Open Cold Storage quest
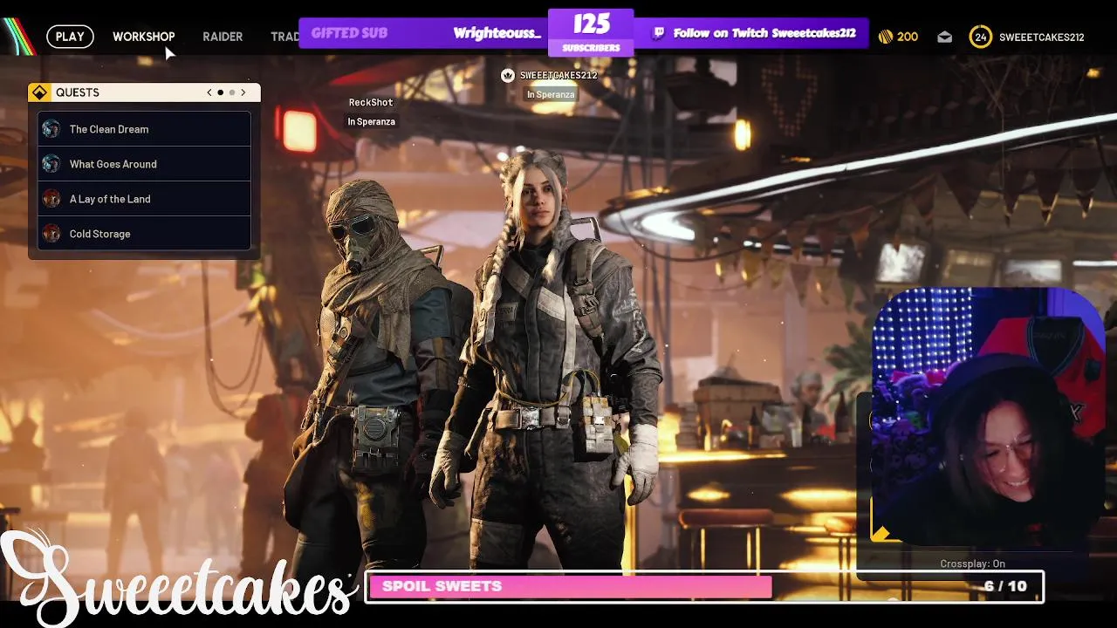The width and height of the screenshot is (1117, 628). (x=145, y=234)
